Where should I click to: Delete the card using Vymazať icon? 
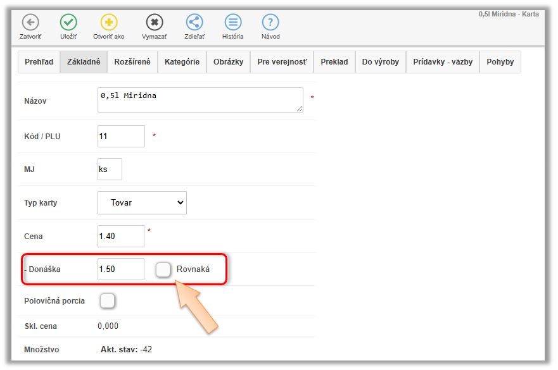155,23
